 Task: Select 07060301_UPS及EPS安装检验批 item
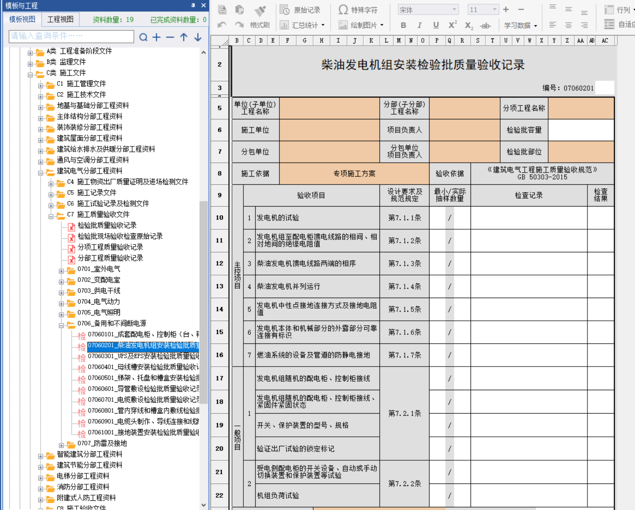(143, 356)
